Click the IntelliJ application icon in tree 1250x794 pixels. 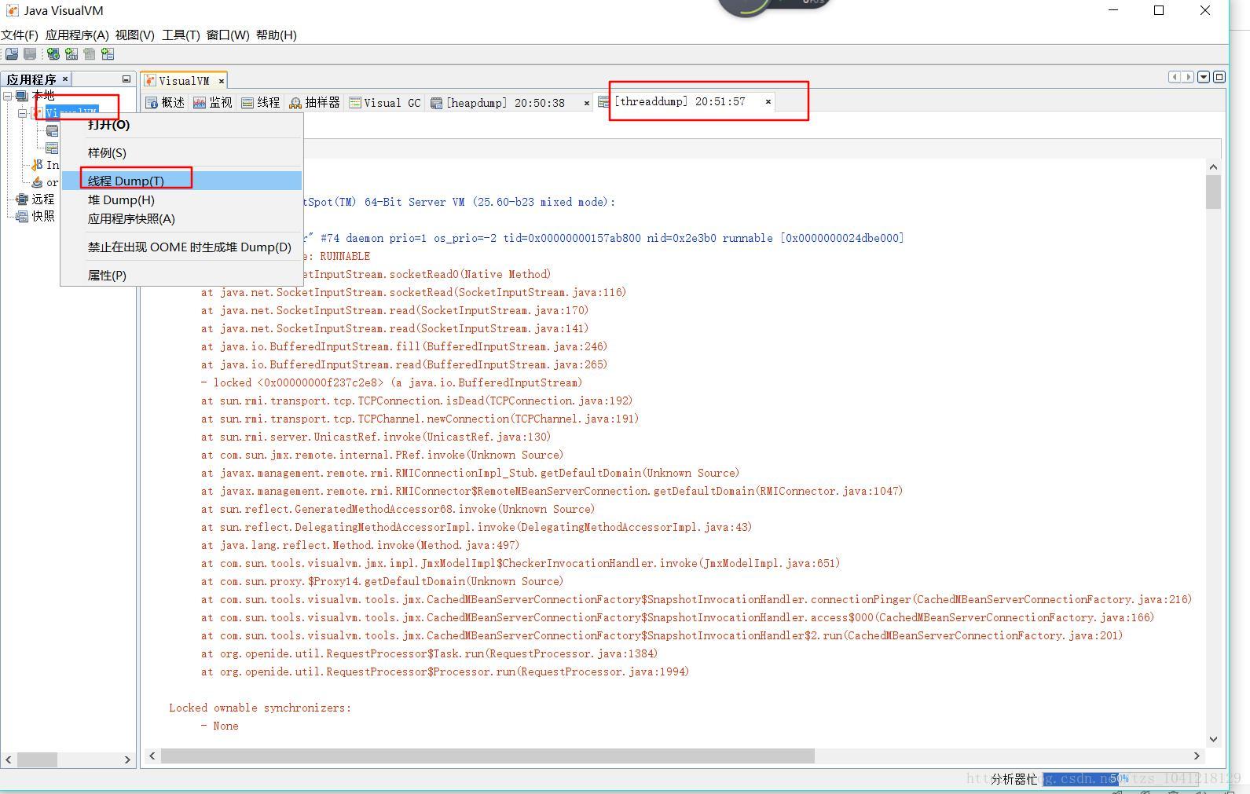(37, 165)
